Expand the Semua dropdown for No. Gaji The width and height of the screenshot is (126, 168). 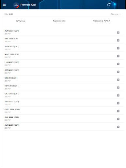(x=116, y=14)
